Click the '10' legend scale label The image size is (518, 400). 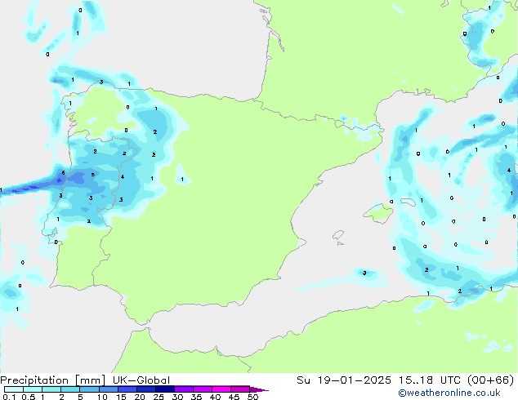pyautogui.click(x=102, y=397)
